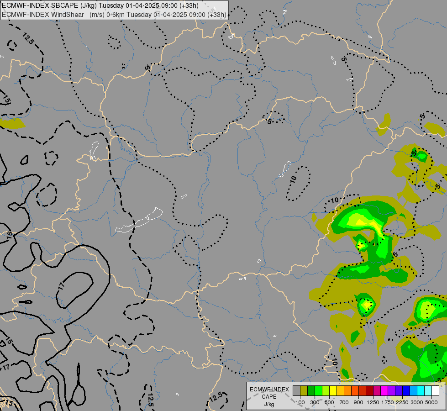Click the 'ECMWF-INDEX' legend title text
Viewport: 447px width, 411px height.
point(269,390)
